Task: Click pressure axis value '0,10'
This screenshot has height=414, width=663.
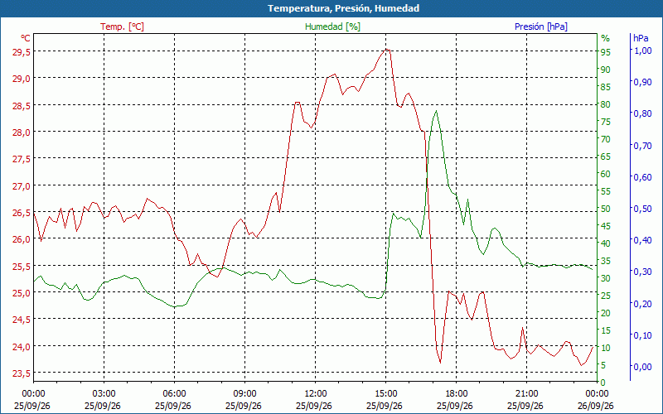Action: (643, 335)
